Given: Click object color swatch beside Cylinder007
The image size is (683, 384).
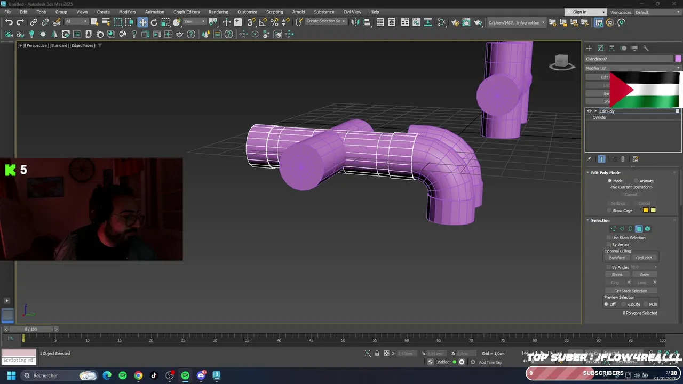Looking at the screenshot, I should coord(678,59).
